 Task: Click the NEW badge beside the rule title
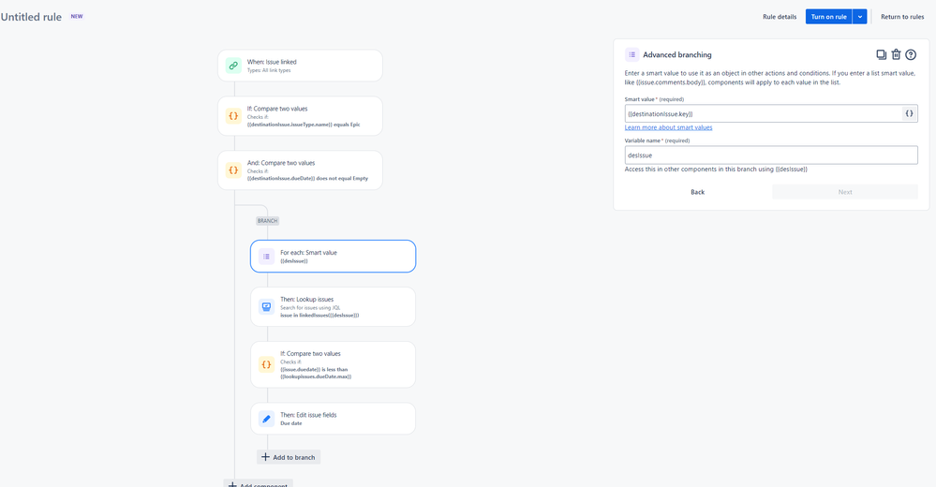pos(77,16)
